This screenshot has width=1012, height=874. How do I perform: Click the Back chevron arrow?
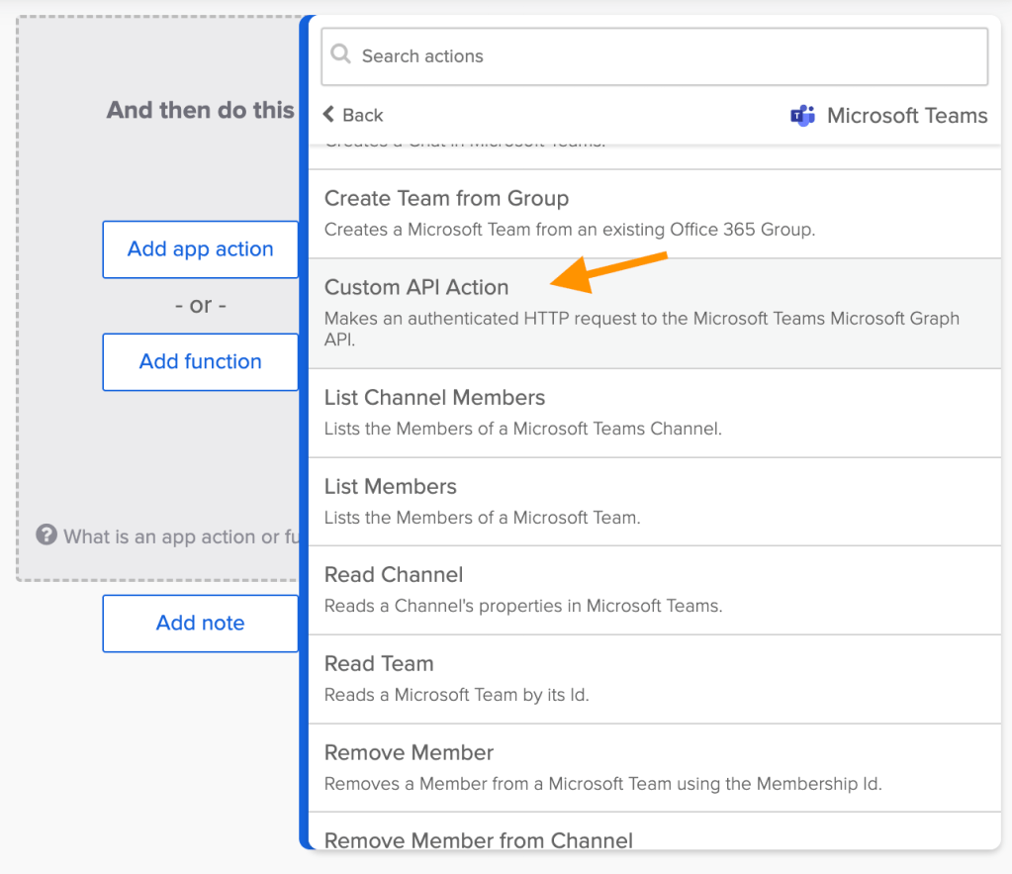pos(329,115)
